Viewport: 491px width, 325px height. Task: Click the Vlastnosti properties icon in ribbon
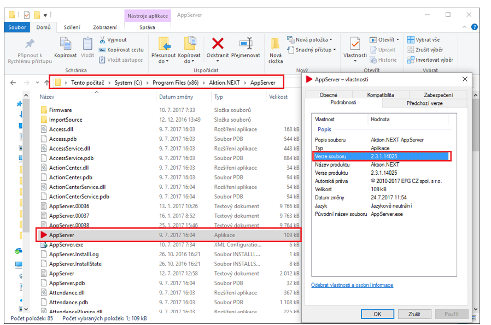[x=355, y=44]
